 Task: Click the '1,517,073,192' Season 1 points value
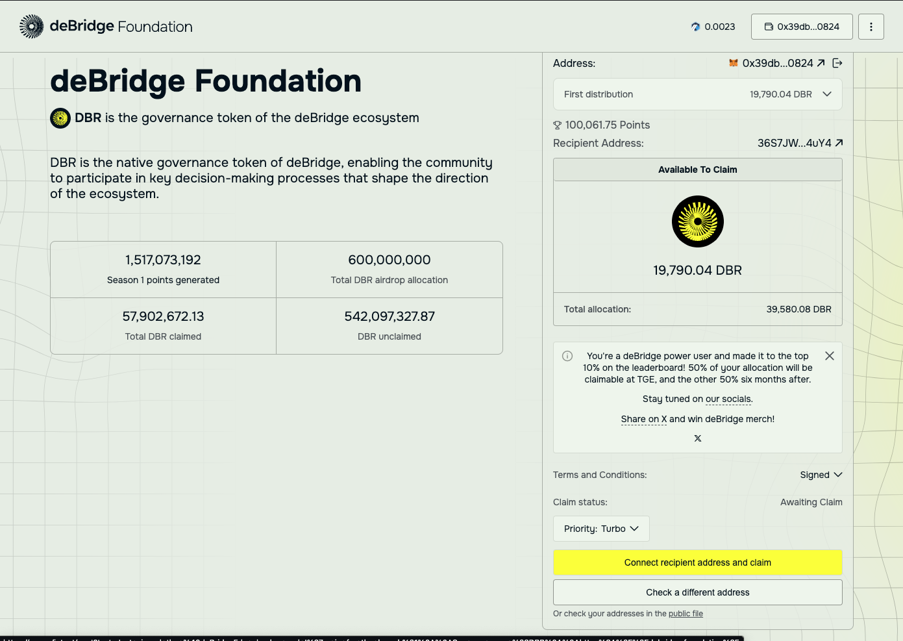click(x=163, y=260)
